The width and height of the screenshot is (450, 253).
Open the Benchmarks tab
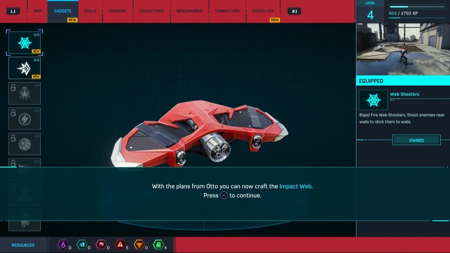189,11
